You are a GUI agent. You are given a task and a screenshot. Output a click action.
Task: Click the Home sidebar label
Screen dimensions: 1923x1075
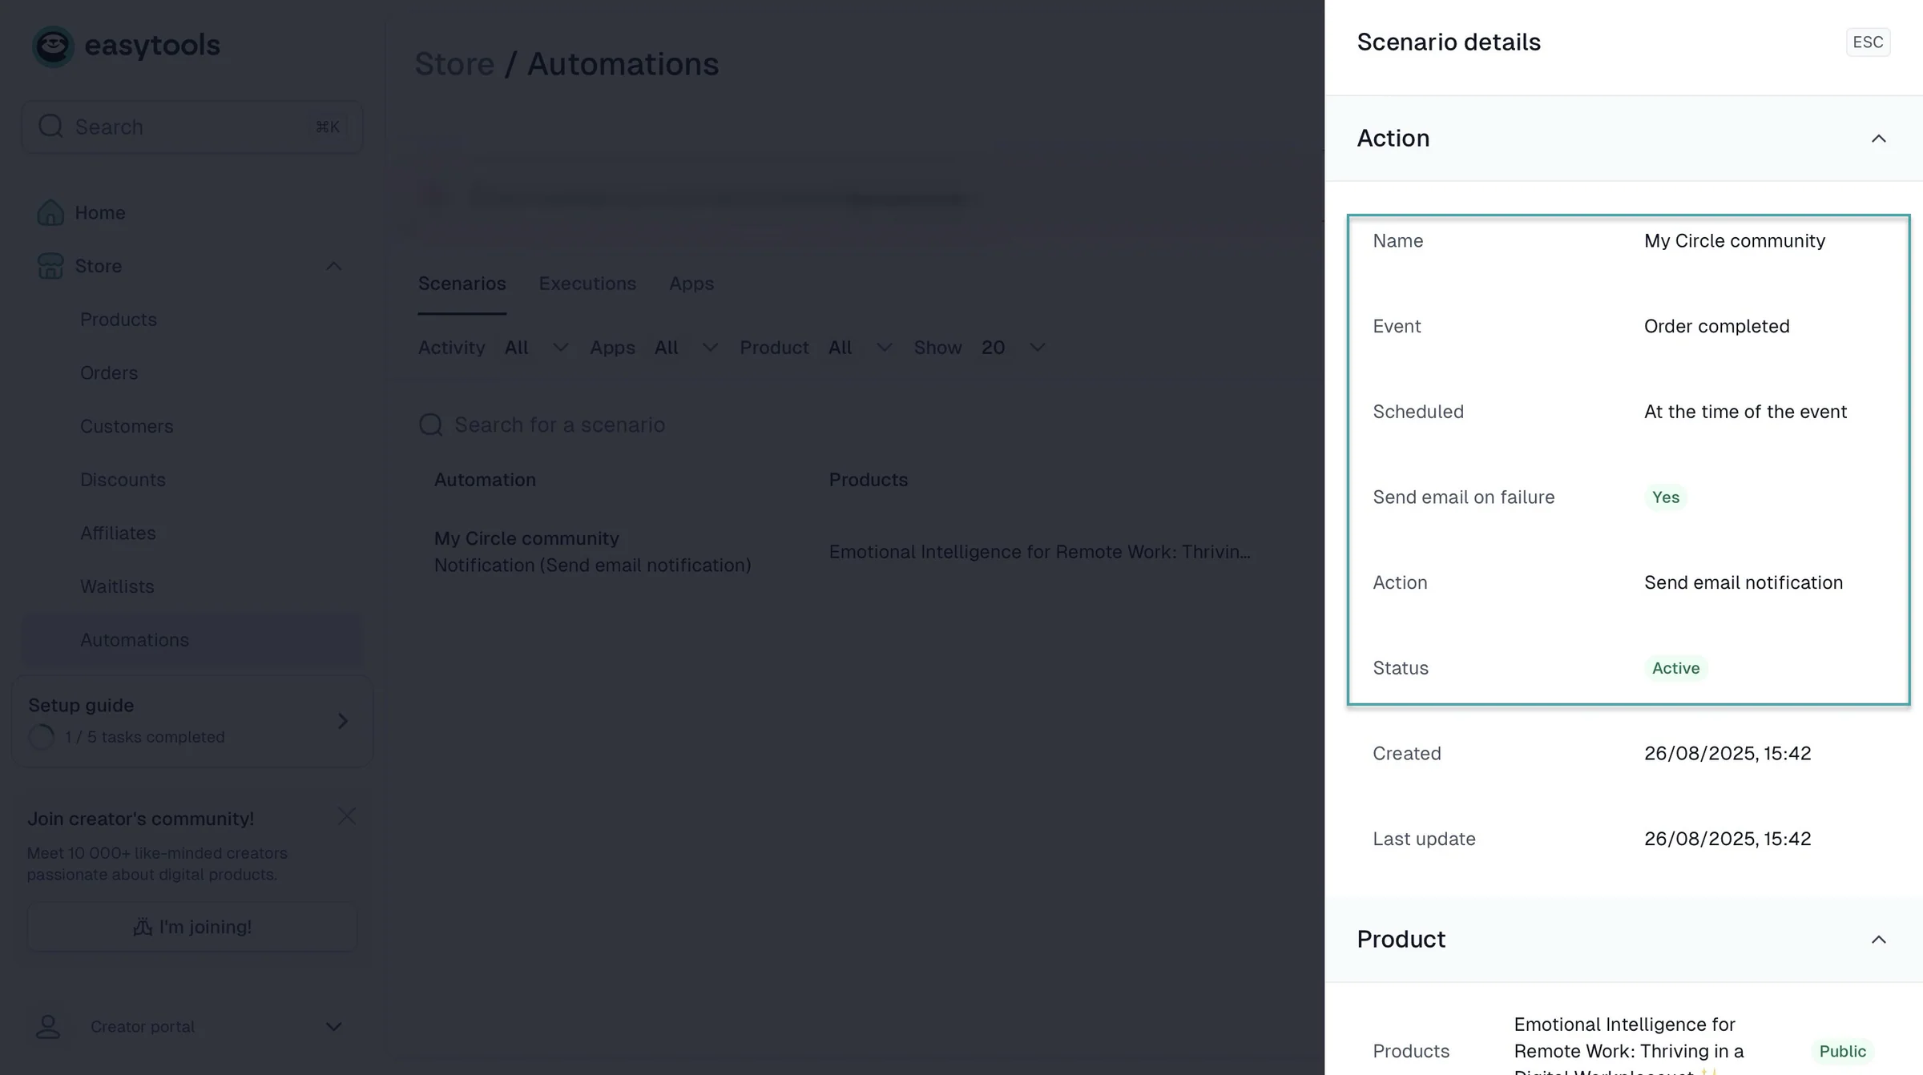pos(100,212)
